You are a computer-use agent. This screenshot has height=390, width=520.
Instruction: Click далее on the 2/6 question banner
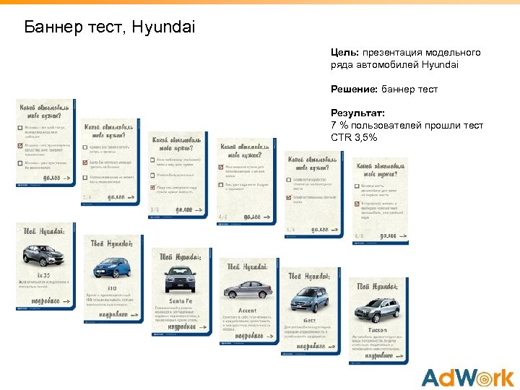[x=121, y=197]
